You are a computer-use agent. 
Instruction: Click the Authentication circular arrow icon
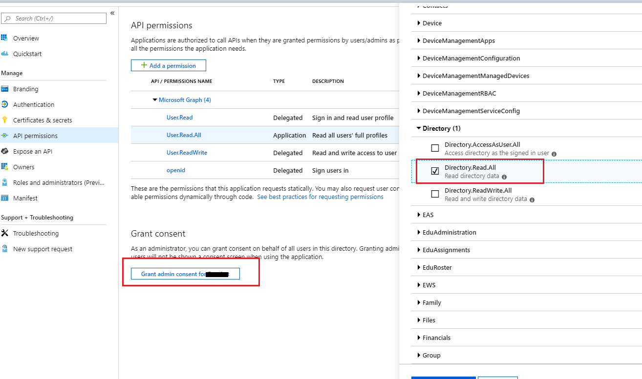point(4,104)
